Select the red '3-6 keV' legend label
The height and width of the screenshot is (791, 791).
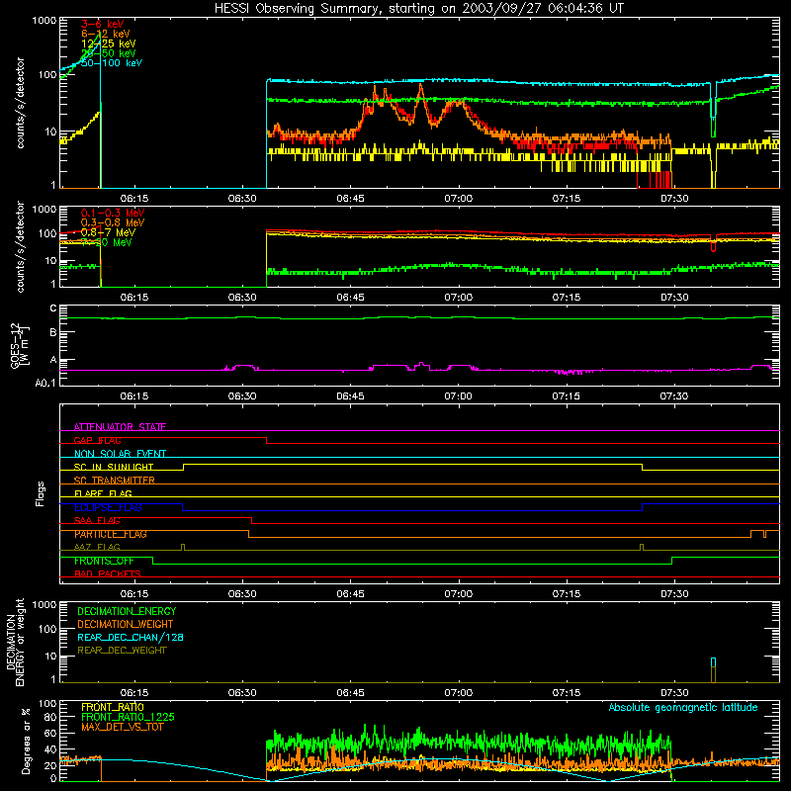(x=103, y=24)
